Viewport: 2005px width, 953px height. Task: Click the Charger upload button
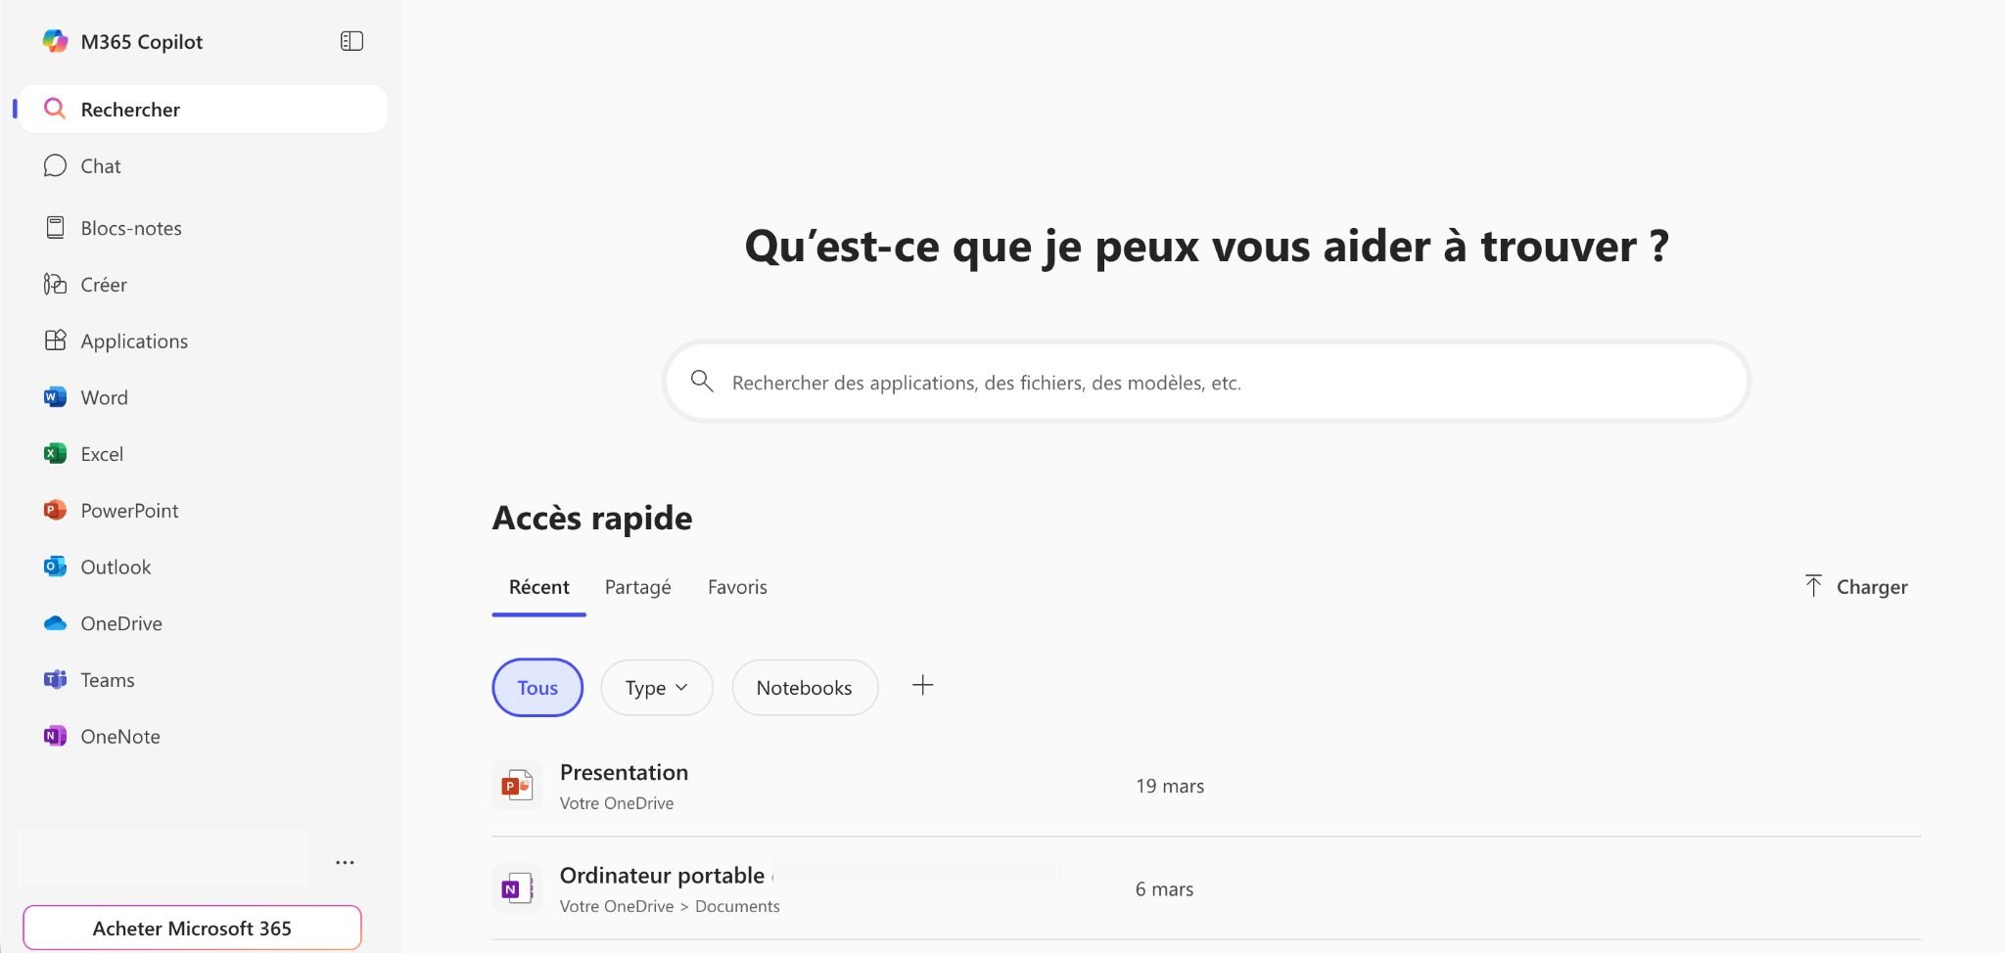coord(1855,586)
